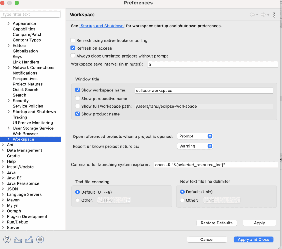This screenshot has width=282, height=249.
Task: Select Other text file encoding radio
Action: (77, 200)
